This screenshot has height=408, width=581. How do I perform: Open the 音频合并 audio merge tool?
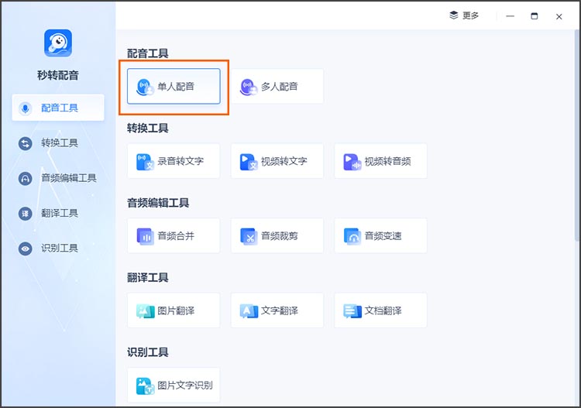pyautogui.click(x=174, y=236)
